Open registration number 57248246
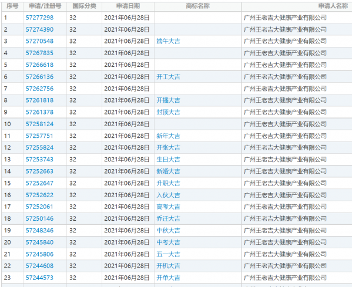This screenshot has height=287, width=352. pos(39,231)
